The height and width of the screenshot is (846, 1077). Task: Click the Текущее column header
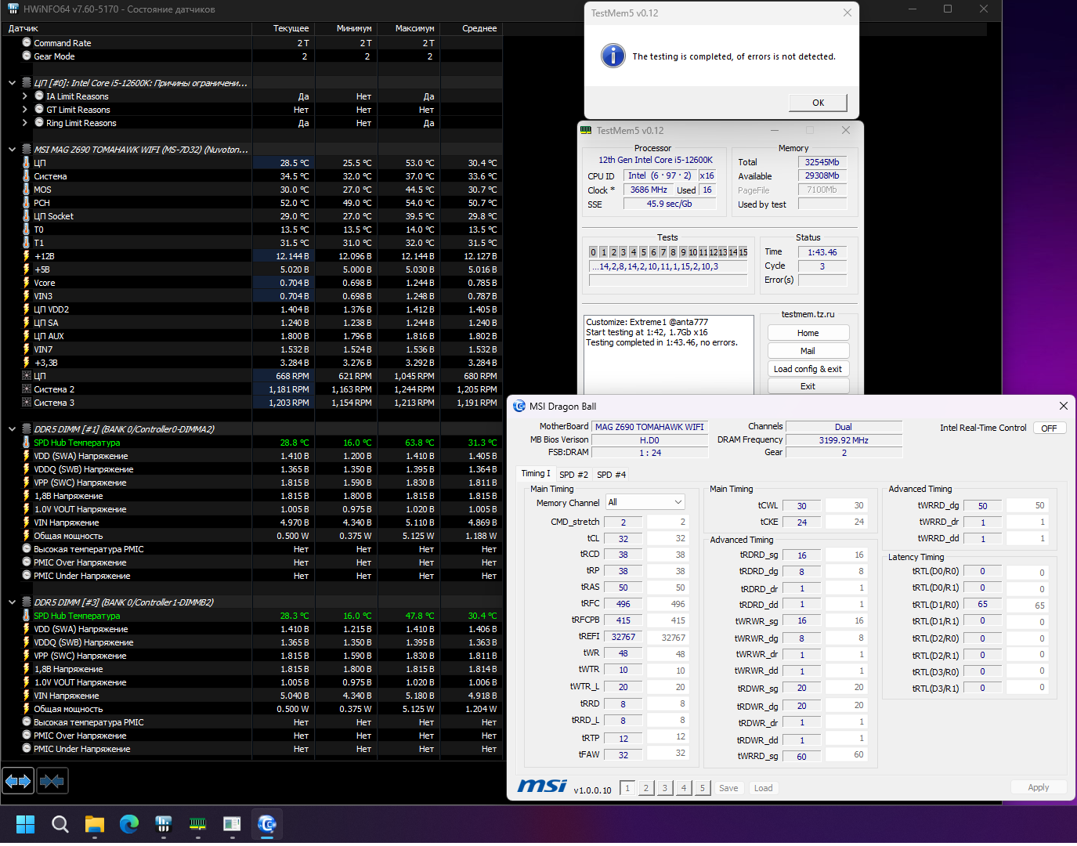(284, 28)
